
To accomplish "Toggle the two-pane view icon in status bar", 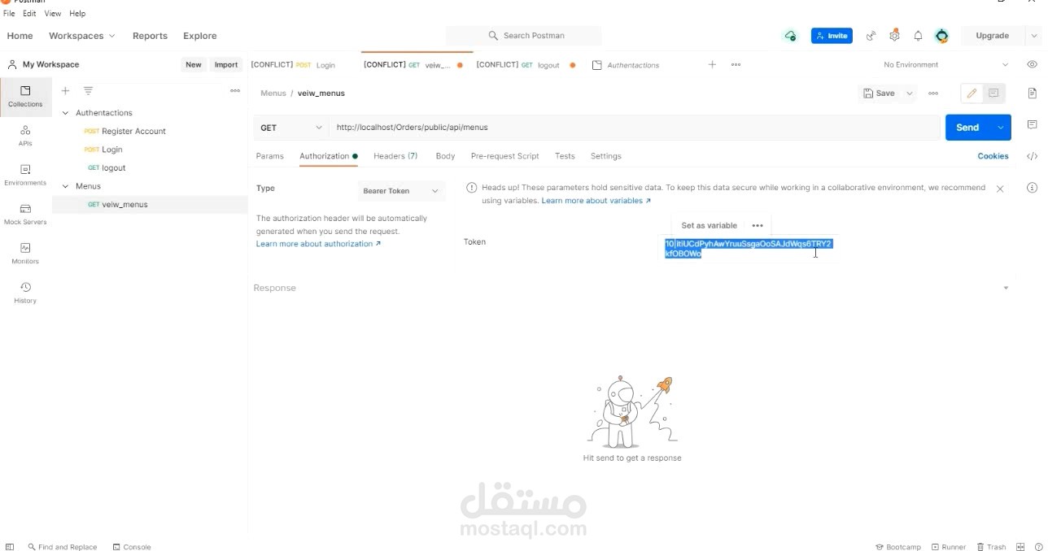I will [x=1020, y=547].
